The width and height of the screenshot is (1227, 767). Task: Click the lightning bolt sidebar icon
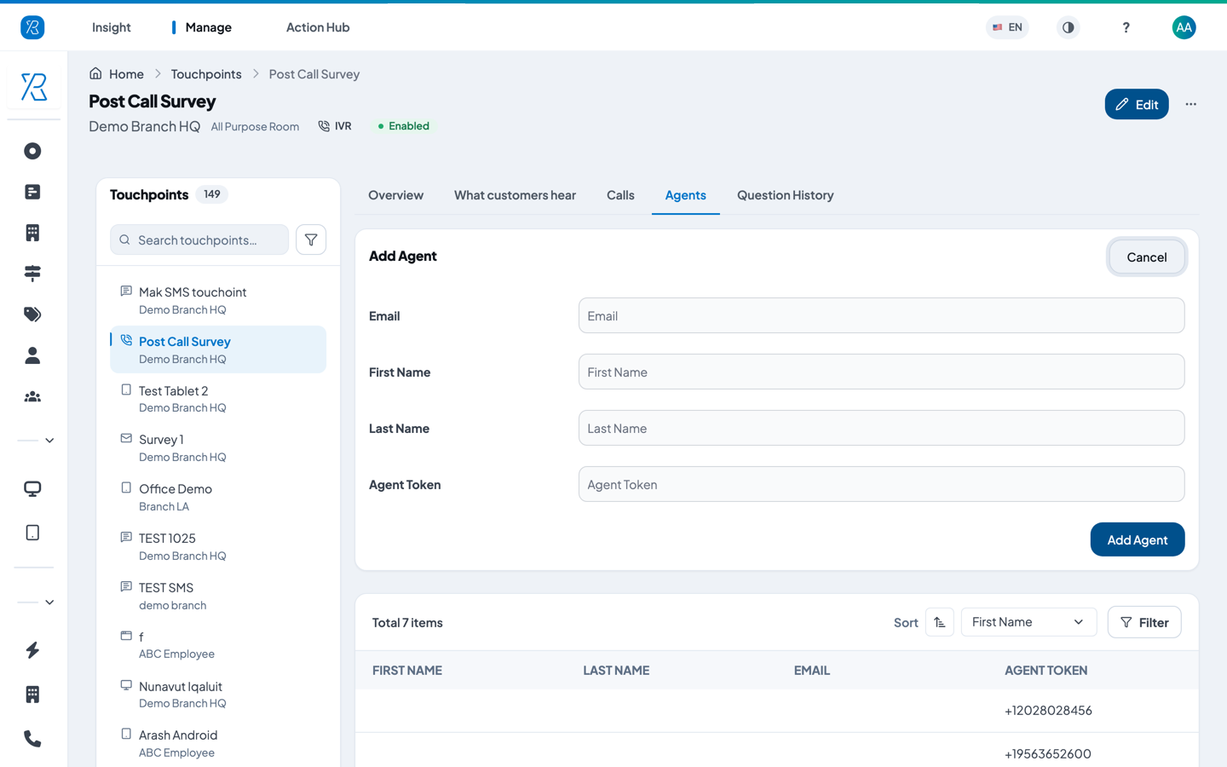click(x=32, y=650)
